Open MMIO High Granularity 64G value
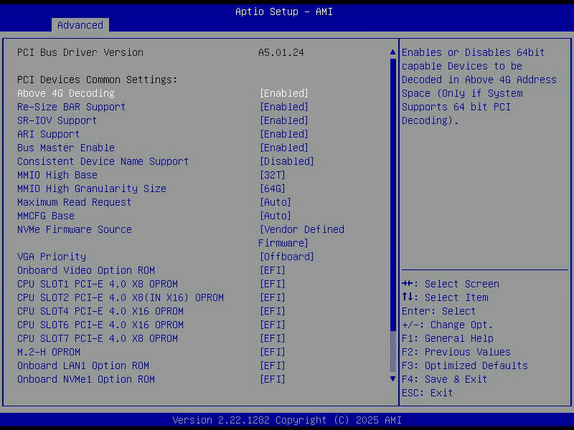 point(273,188)
